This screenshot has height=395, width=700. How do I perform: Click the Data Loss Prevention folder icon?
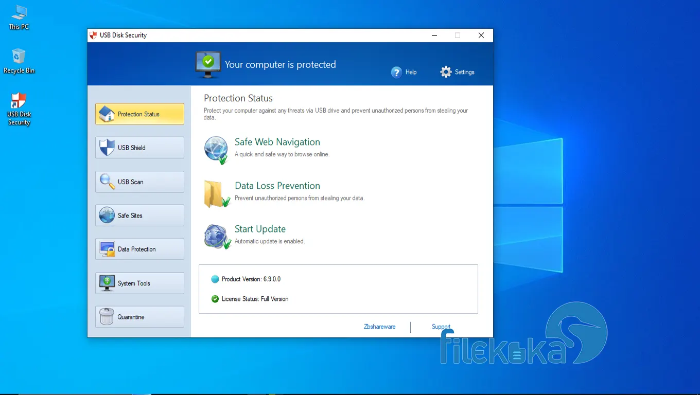pyautogui.click(x=216, y=194)
